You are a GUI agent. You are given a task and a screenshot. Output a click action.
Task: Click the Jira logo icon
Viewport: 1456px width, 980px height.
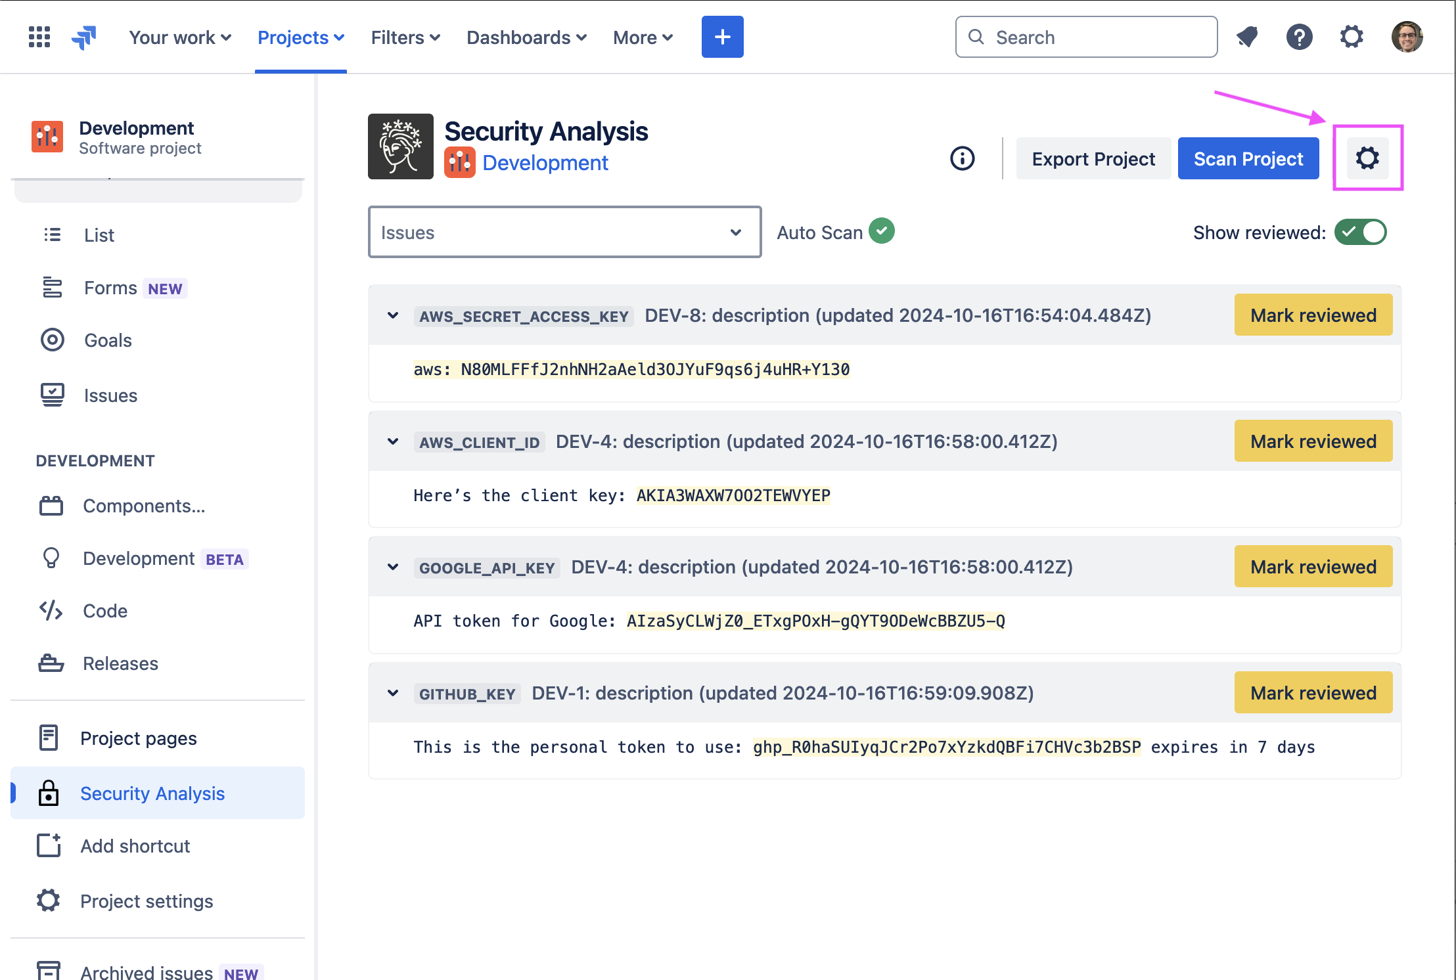84,37
